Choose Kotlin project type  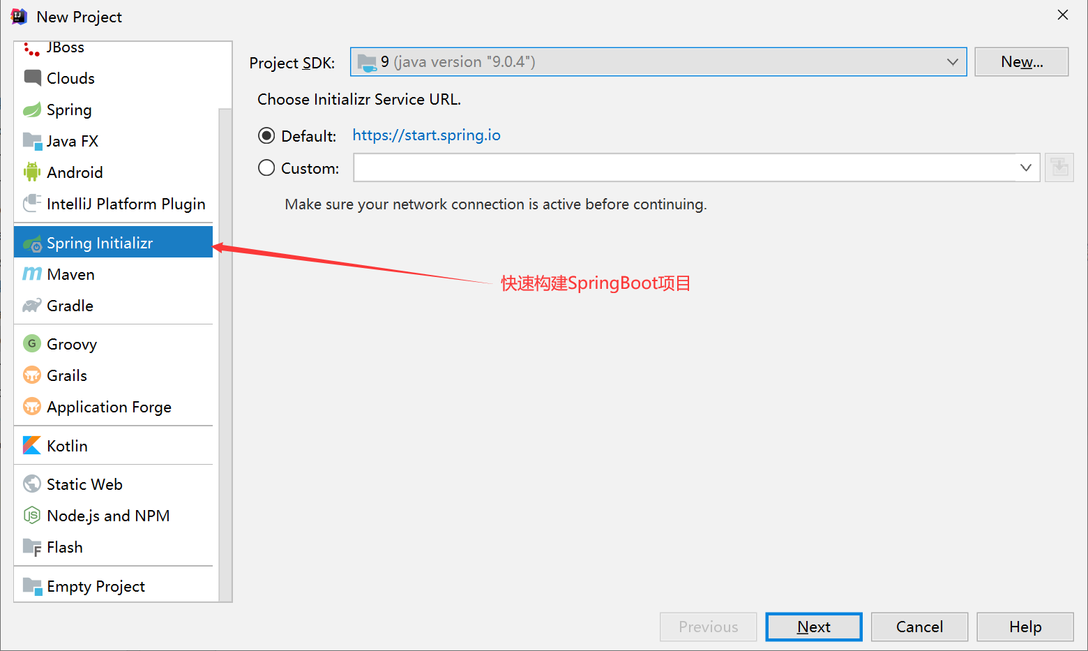click(113, 446)
